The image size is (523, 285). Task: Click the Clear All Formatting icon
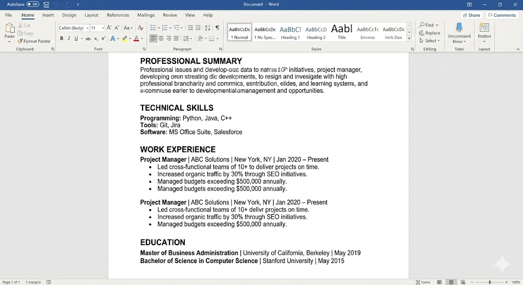click(x=139, y=28)
